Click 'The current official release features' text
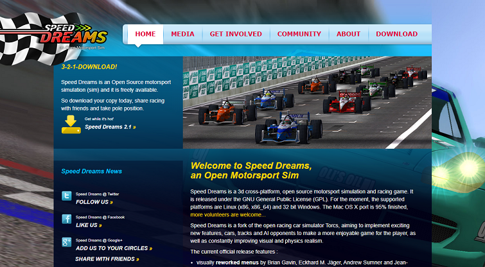This screenshot has width=485, height=267. [234, 252]
